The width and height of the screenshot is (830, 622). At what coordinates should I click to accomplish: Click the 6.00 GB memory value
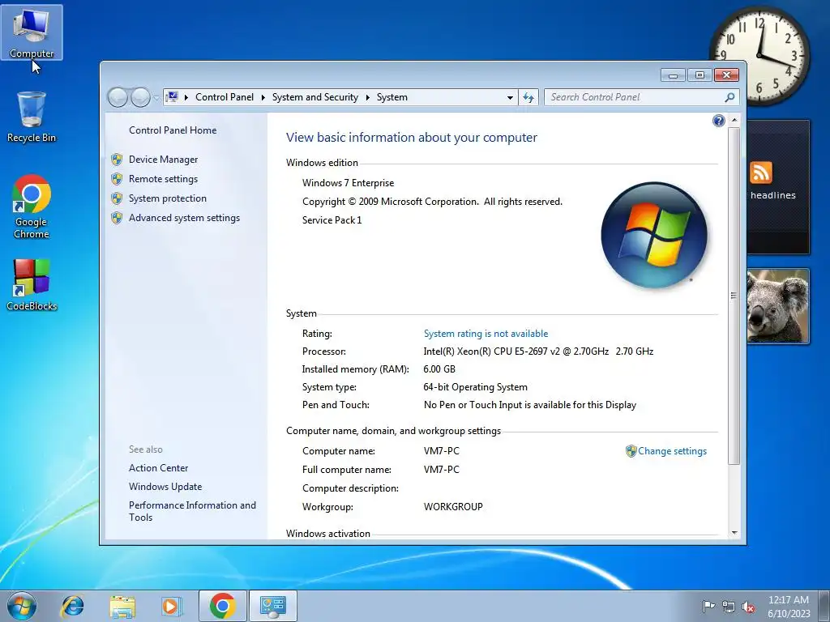point(439,369)
